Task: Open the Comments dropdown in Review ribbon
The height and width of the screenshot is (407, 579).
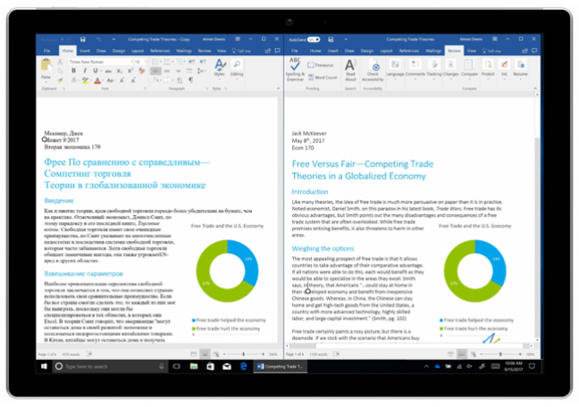Action: point(415,69)
